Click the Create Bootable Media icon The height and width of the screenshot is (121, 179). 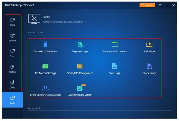[x=45, y=44]
